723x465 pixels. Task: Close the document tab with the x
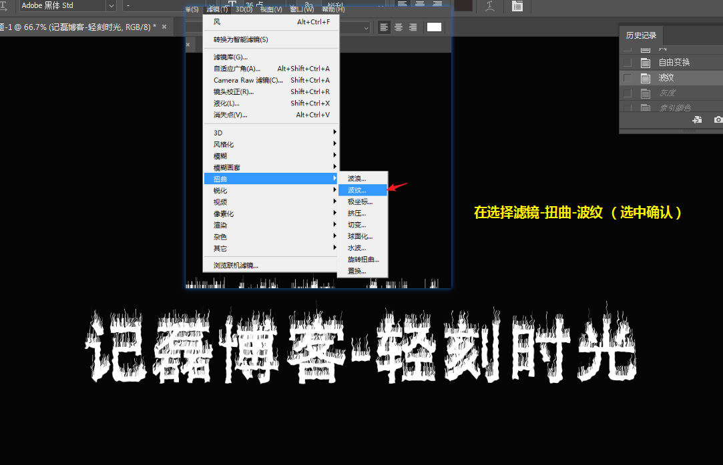tap(164, 27)
